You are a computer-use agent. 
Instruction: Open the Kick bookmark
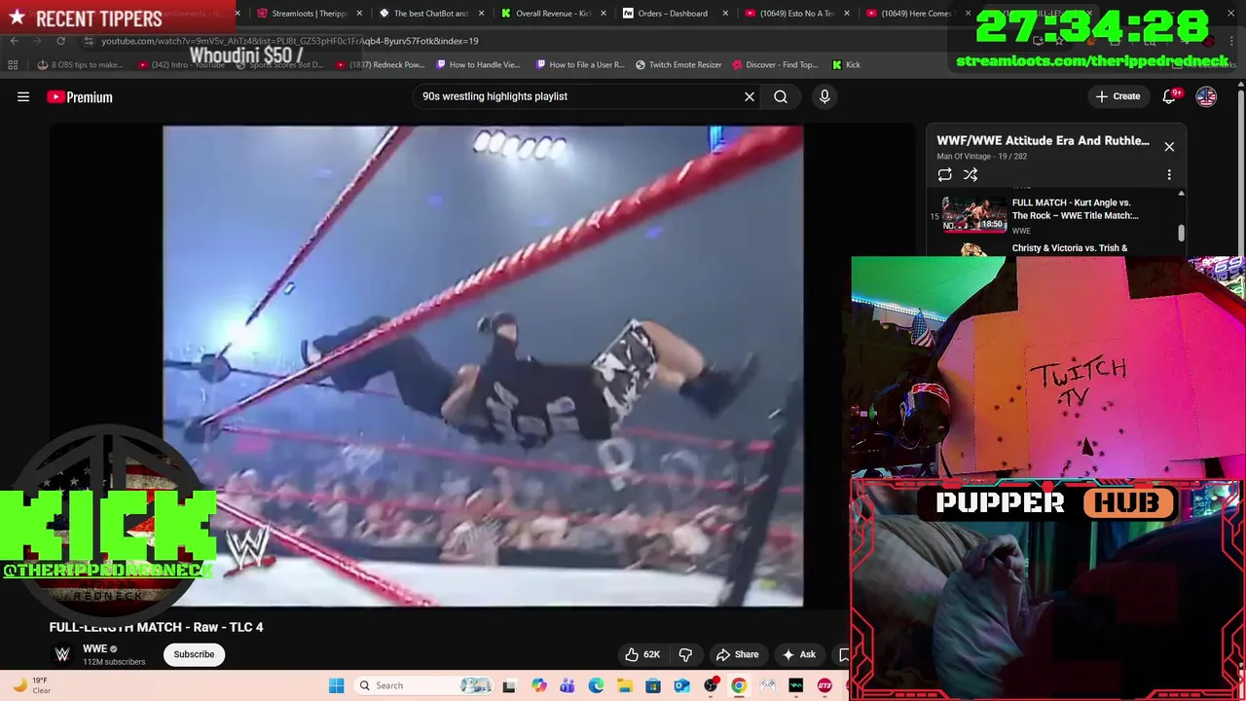846,64
